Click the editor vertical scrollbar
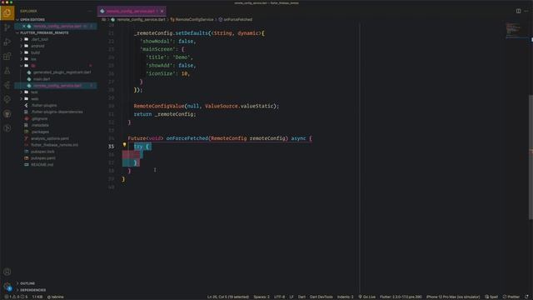Viewport: 533px width, 300px height. 531,157
